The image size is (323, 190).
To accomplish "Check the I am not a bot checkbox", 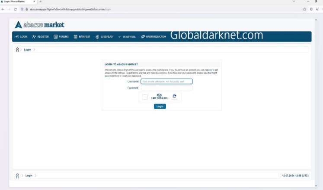I will click(145, 97).
